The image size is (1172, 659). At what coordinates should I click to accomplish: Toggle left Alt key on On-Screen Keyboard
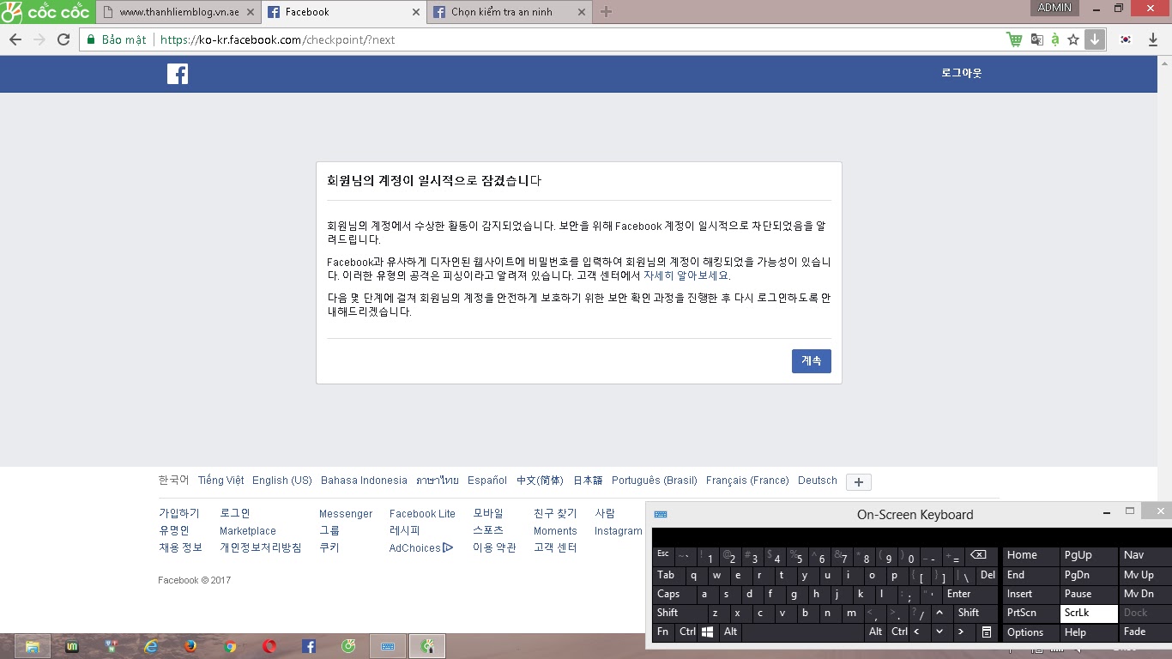(730, 632)
